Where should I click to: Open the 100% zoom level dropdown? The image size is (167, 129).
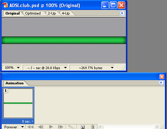pos(12,68)
